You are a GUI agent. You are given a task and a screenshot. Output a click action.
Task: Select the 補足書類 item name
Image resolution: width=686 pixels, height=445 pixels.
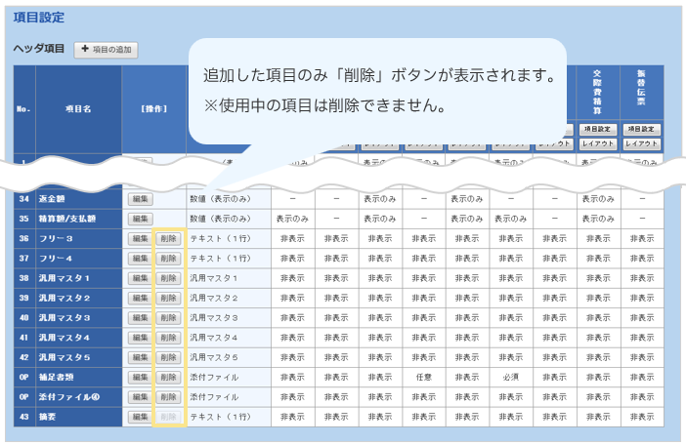pos(56,378)
